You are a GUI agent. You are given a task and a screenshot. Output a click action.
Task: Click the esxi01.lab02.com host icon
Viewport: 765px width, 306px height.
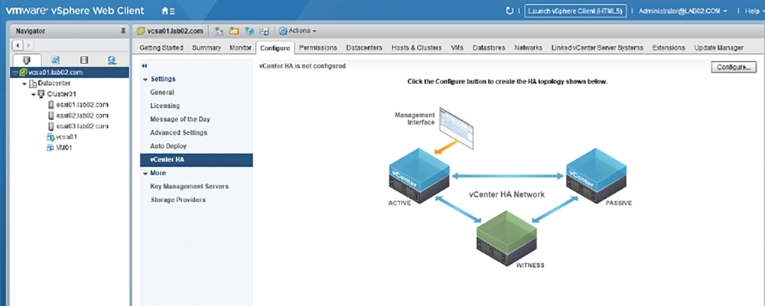click(51, 105)
